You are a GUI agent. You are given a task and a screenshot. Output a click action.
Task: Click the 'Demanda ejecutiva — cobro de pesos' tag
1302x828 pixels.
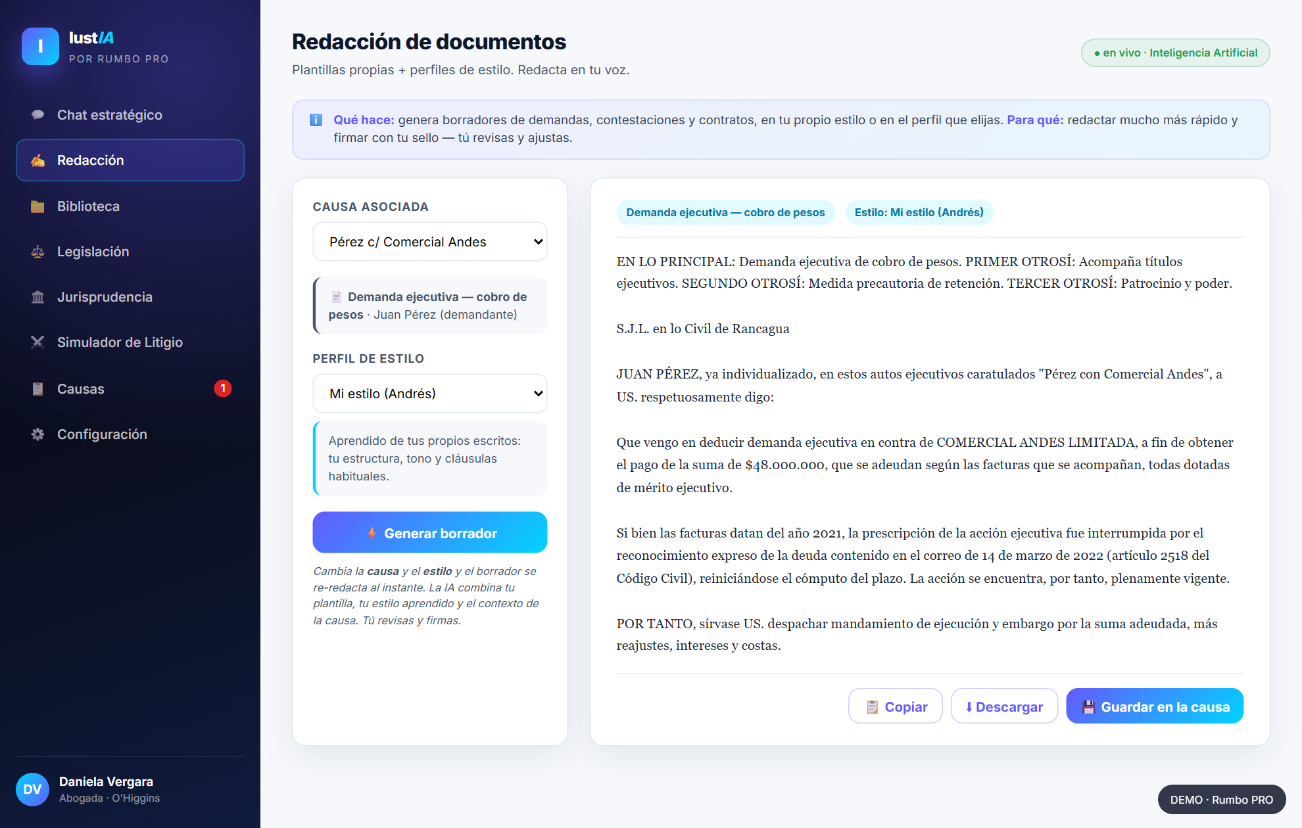(x=725, y=212)
